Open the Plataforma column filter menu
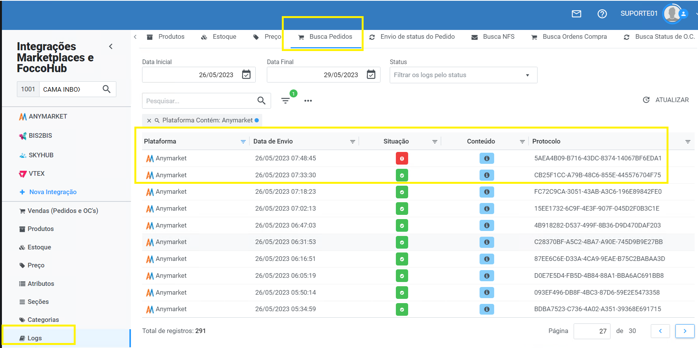Screen dimensions: 698x348 (243, 142)
